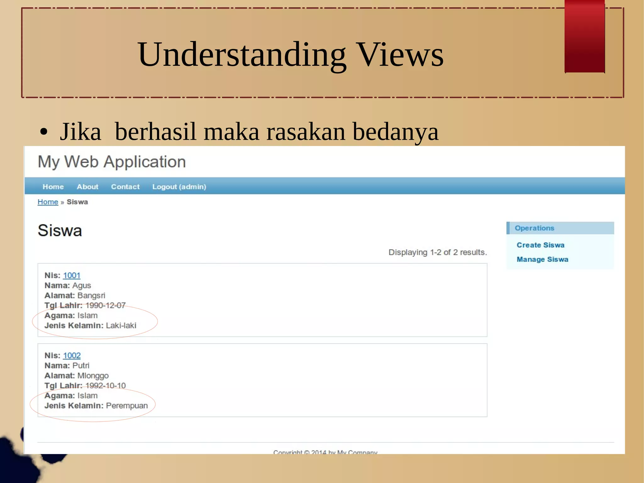This screenshot has height=483, width=644.
Task: Click the Jika berhasil bullet text
Action: click(x=249, y=132)
